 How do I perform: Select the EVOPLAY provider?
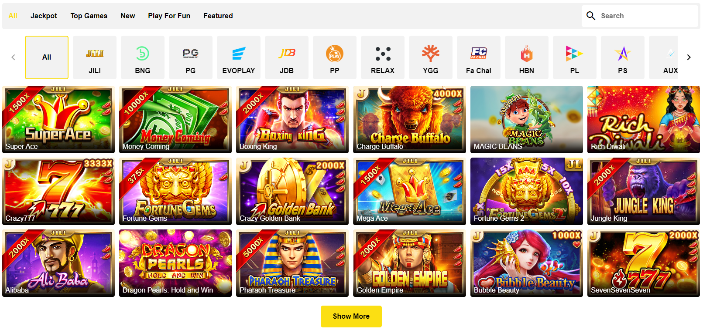(x=239, y=57)
